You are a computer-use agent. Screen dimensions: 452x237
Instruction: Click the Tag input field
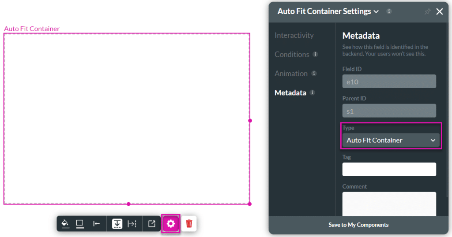[x=389, y=169]
